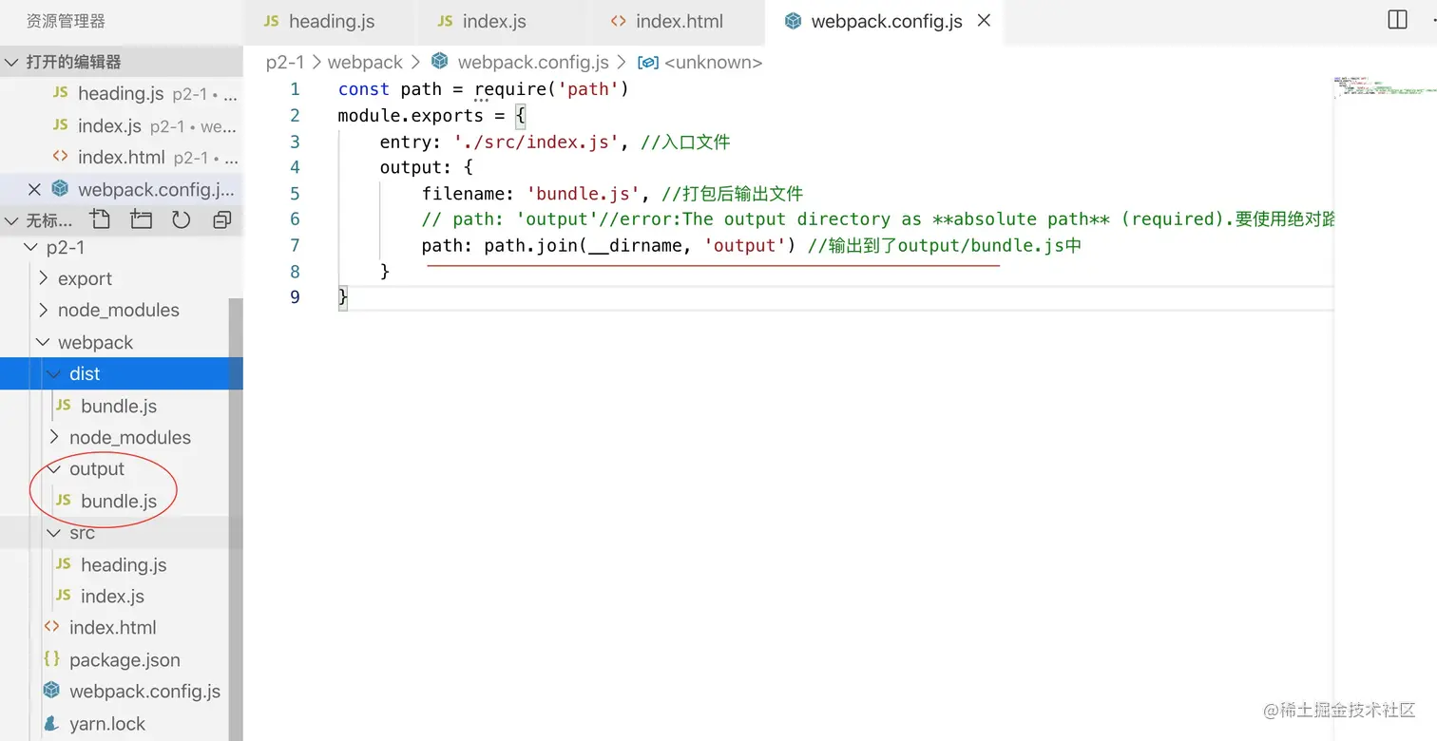Viewport: 1437px width, 741px height.
Task: Click the p2-1 breadcrumb segment
Action: 284,62
